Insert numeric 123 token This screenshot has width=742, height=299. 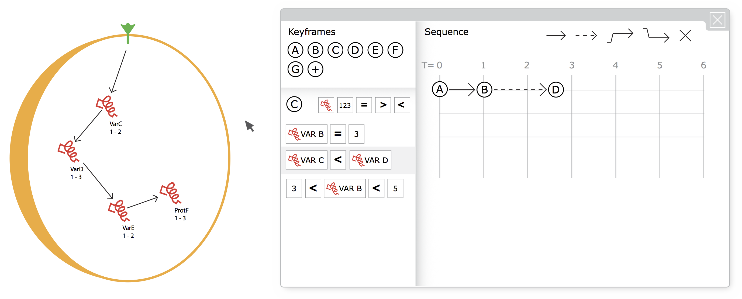coord(345,105)
